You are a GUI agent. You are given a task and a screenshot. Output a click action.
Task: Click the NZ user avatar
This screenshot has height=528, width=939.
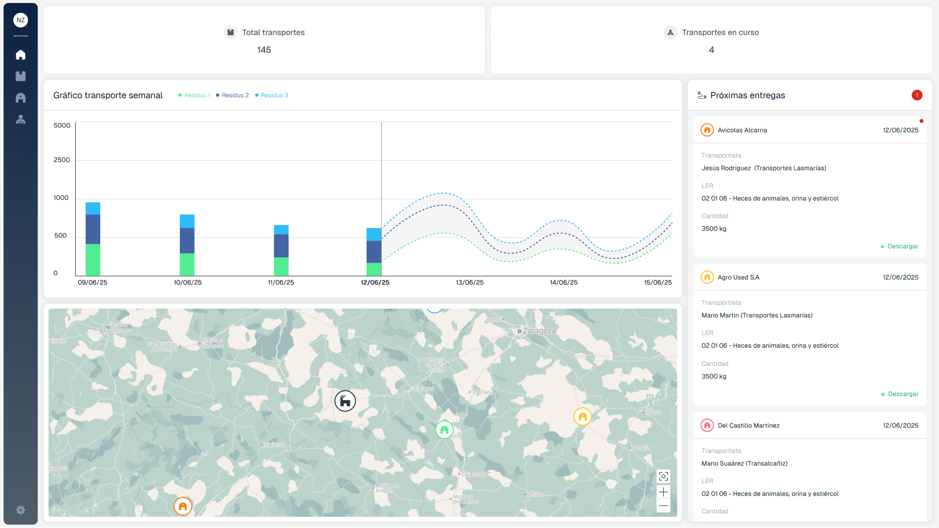[21, 20]
